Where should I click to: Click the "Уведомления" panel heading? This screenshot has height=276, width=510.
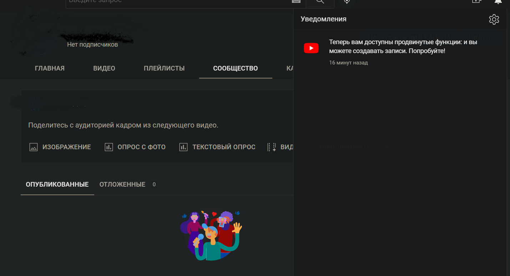[x=323, y=19]
